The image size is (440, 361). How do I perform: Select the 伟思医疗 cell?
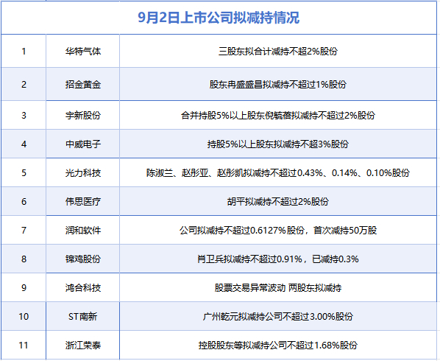click(x=83, y=201)
